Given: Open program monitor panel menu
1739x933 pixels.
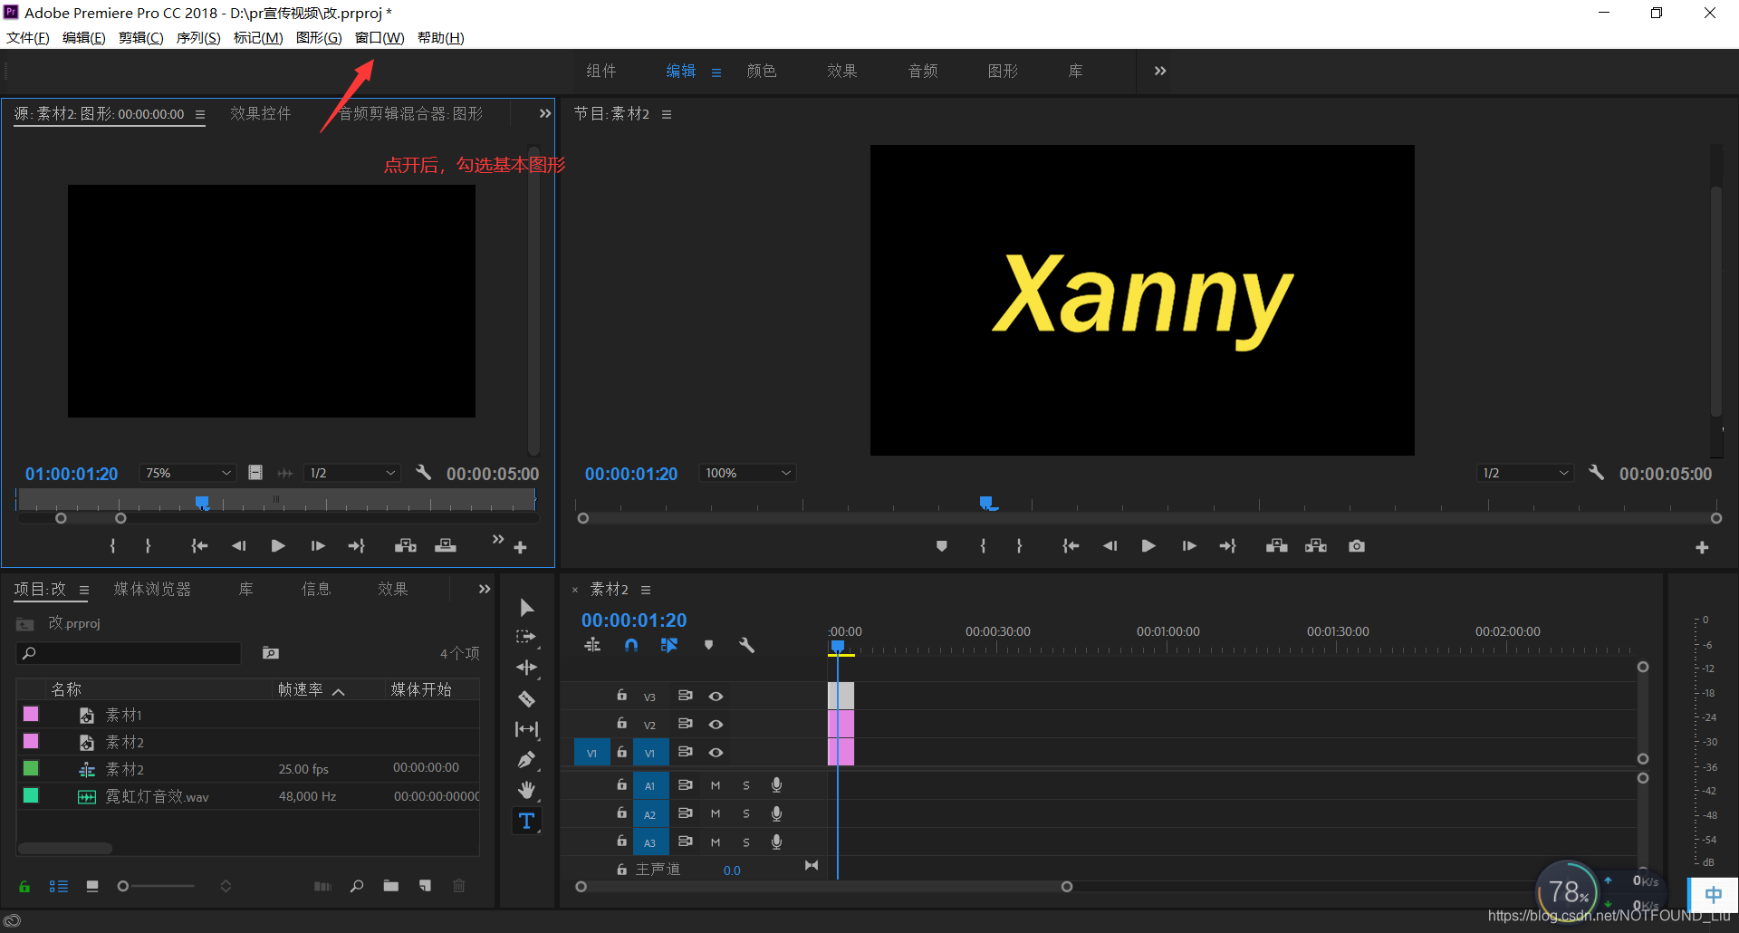Looking at the screenshot, I should [x=667, y=114].
